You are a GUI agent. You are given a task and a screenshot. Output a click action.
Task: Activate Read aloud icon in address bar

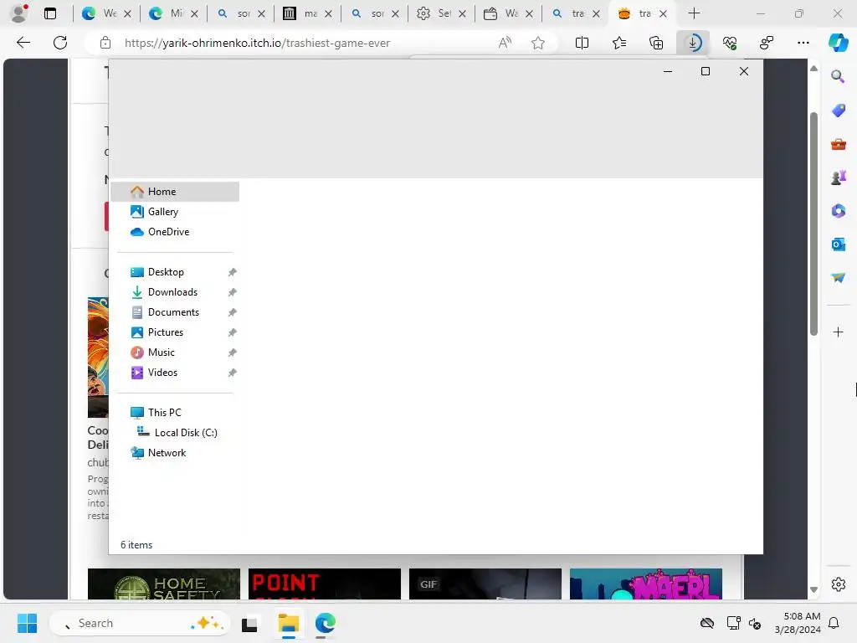tap(505, 43)
